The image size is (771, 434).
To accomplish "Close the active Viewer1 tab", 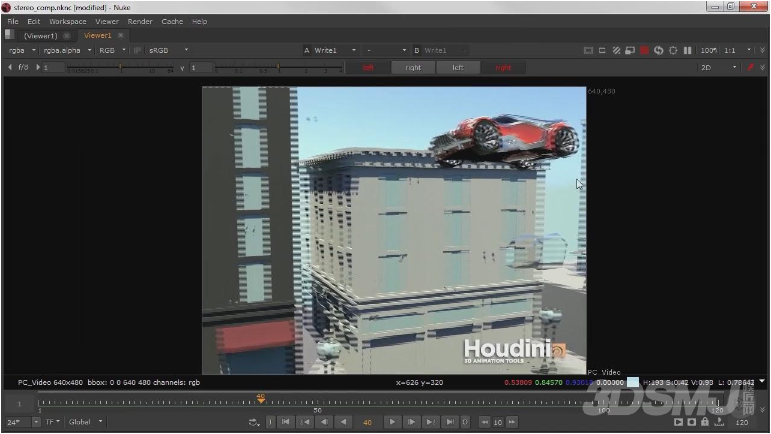I will (121, 35).
